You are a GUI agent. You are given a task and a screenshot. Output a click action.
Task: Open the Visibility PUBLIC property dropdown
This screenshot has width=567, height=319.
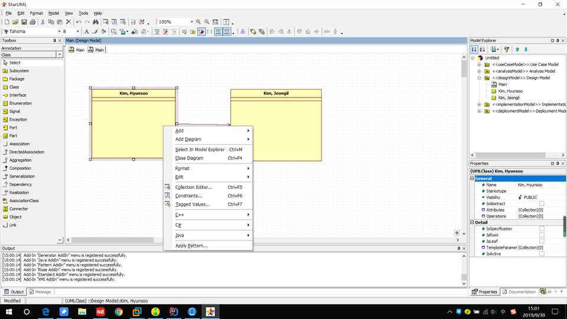pyautogui.click(x=540, y=197)
